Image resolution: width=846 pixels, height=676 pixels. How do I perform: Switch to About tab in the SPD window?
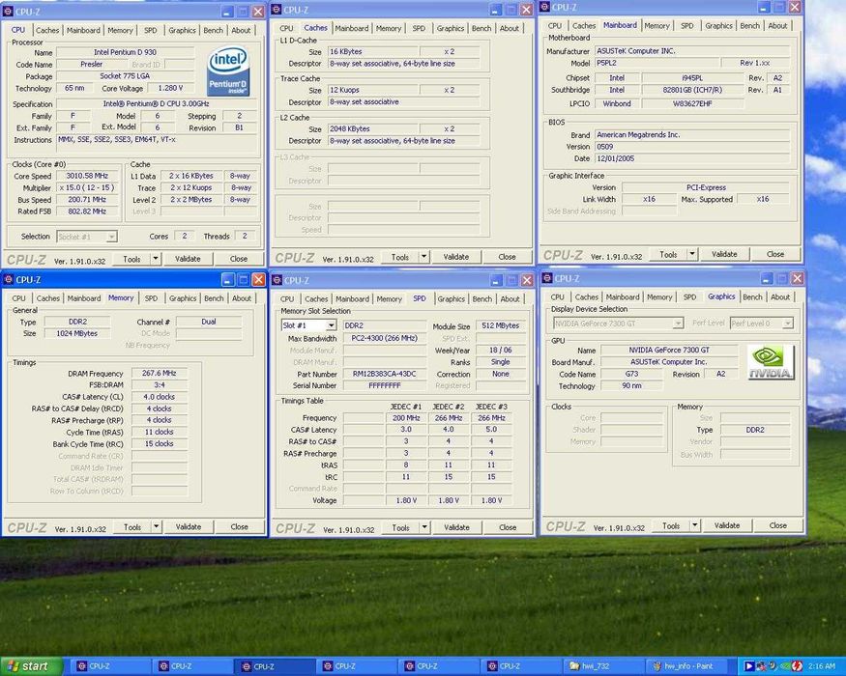pyautogui.click(x=510, y=298)
